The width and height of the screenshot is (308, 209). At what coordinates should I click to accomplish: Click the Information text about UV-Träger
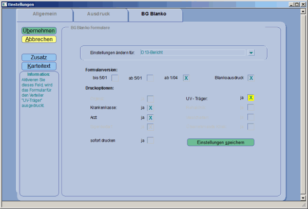pos(37,93)
